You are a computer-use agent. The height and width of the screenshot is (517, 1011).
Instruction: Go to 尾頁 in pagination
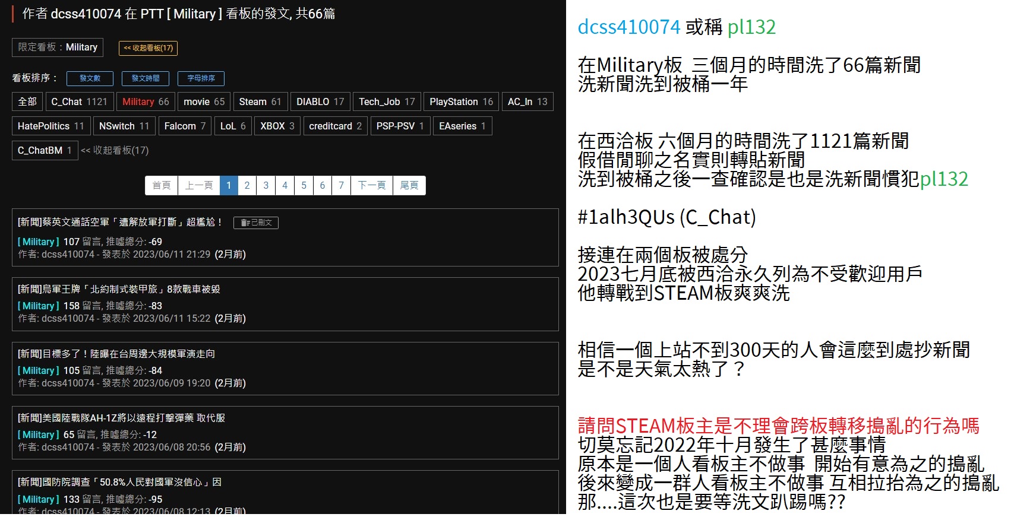coord(409,185)
